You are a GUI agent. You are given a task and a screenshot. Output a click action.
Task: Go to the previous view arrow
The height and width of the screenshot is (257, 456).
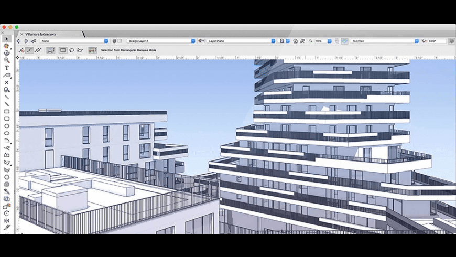point(19,40)
